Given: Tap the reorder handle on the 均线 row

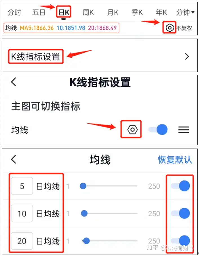Looking at the screenshot, I should coord(184,130).
